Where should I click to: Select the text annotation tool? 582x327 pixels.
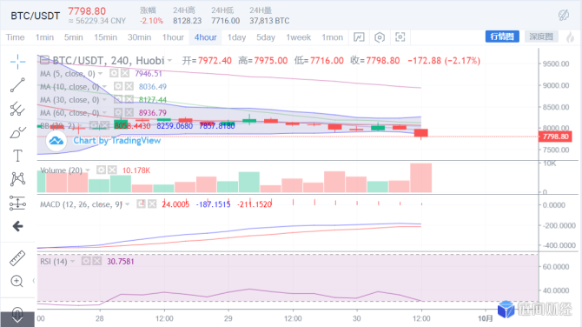coord(17,156)
